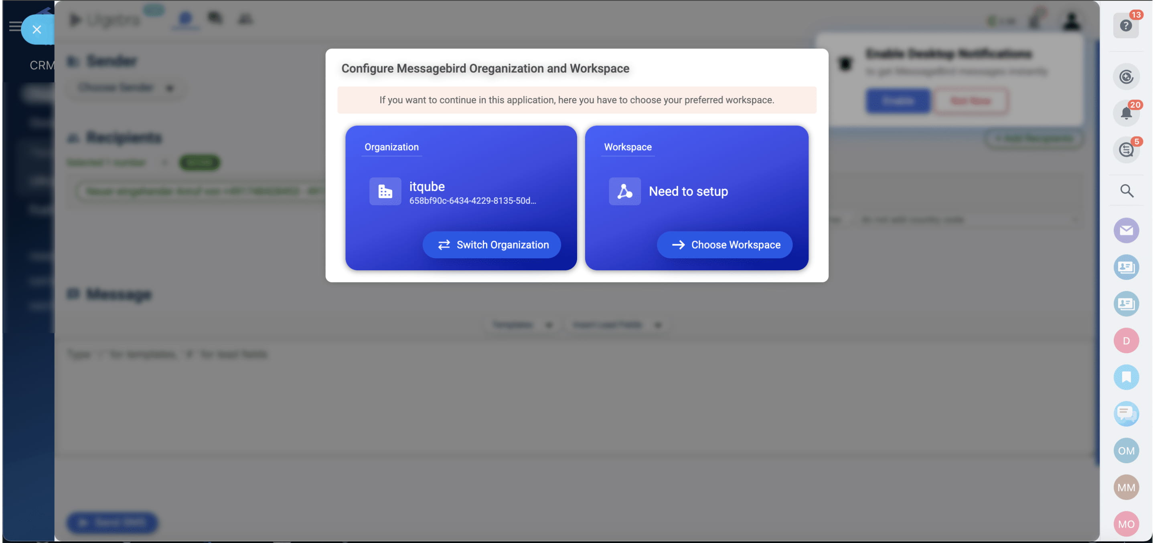
Task: Click the search magnifier in the right sidebar
Action: [1127, 191]
